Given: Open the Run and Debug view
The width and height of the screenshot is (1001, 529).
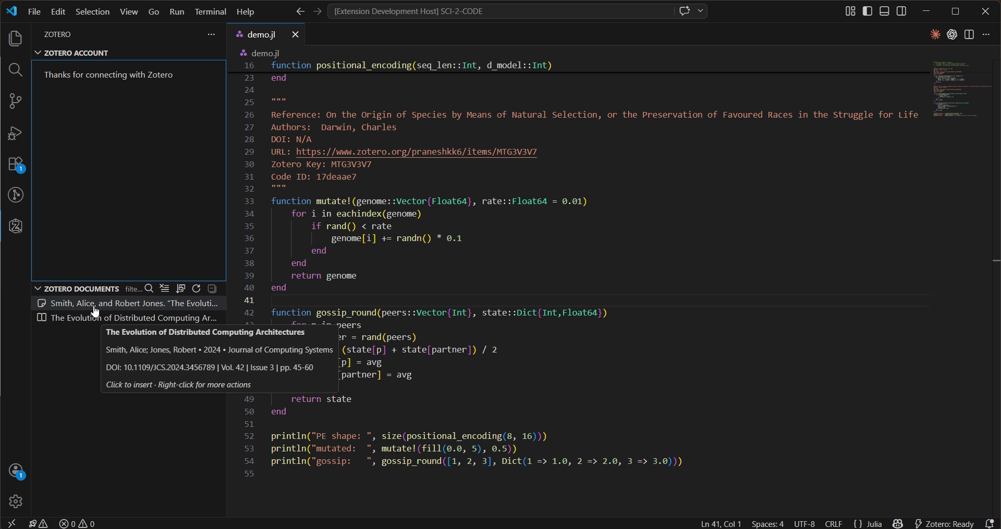Looking at the screenshot, I should [16, 133].
